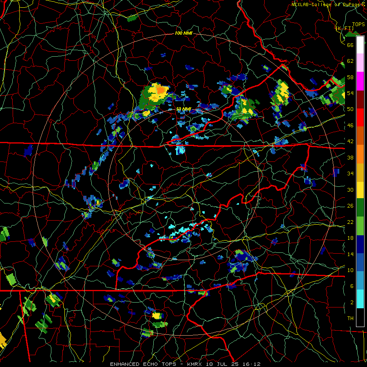Click the 54 legend value
This screenshot has height=367, width=367.
click(350, 93)
